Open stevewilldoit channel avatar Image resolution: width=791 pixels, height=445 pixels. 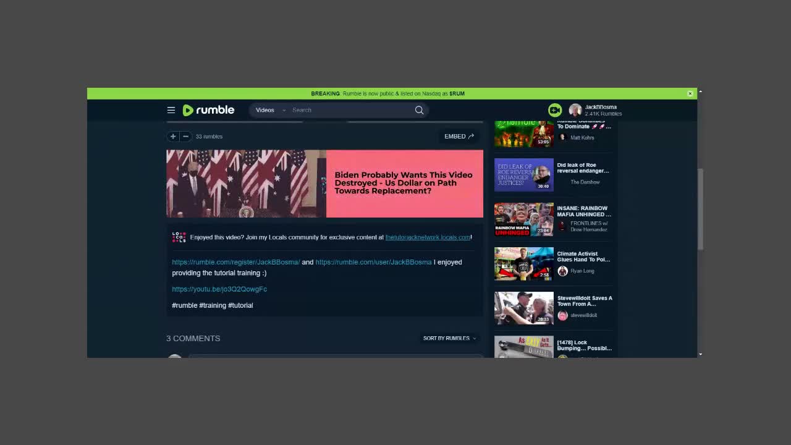pos(562,315)
